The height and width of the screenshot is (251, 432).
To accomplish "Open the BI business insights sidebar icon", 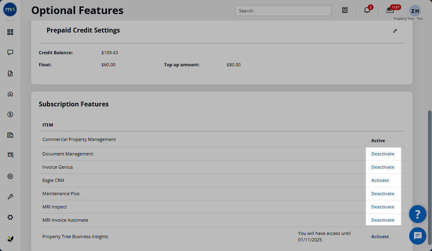I will click(10, 176).
